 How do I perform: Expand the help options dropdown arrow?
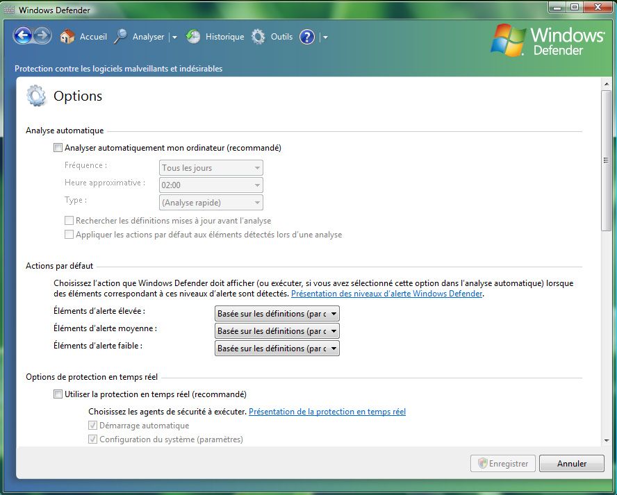(325, 37)
